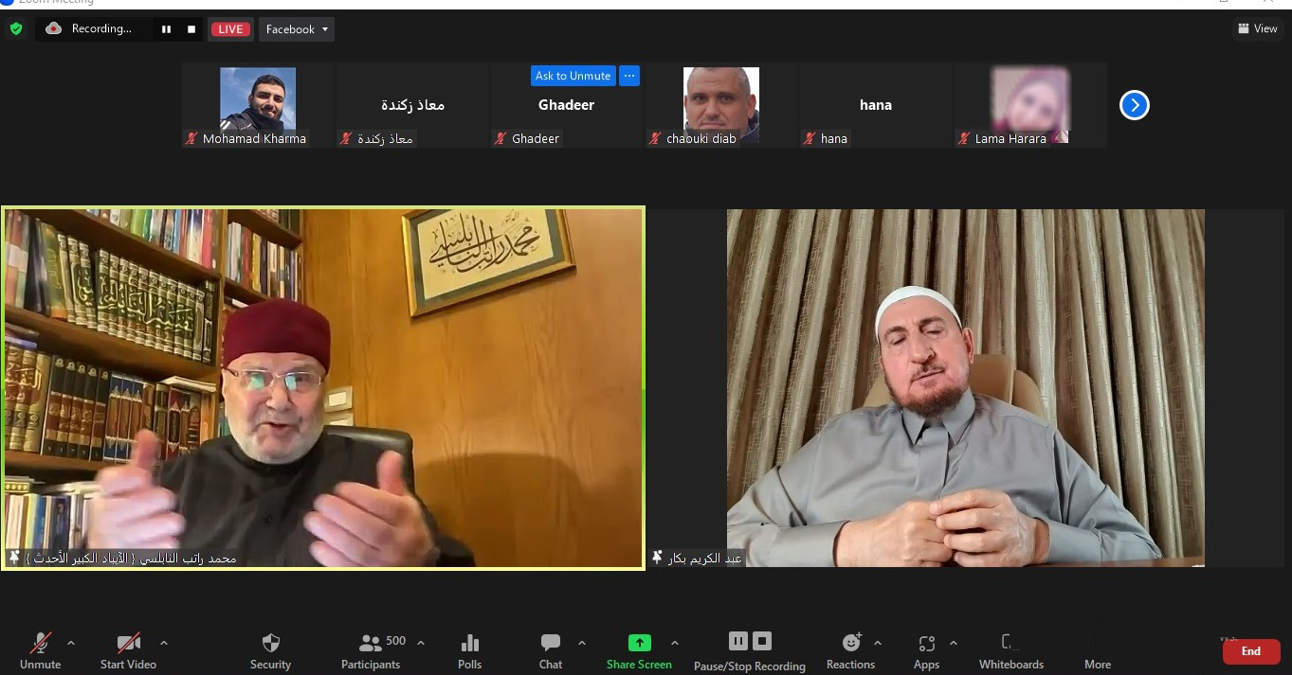Viewport: 1292px width, 675px height.
Task: Start Video with the camera toggle
Action: coord(128,644)
